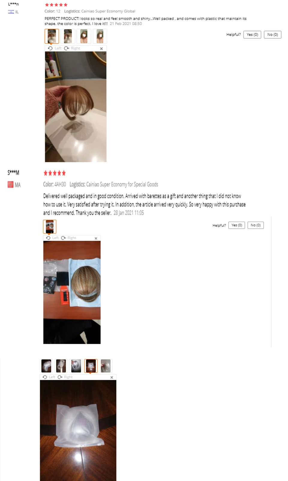Click the Israel flag icon under L***n
The height and width of the screenshot is (481, 288).
coord(11,12)
